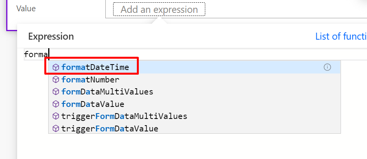Focus the expression input containing "forma"
This screenshot has height=159, width=367.
tap(196, 54)
